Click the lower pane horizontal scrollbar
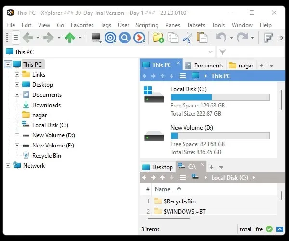The width and height of the screenshot is (289, 241). coord(169,219)
